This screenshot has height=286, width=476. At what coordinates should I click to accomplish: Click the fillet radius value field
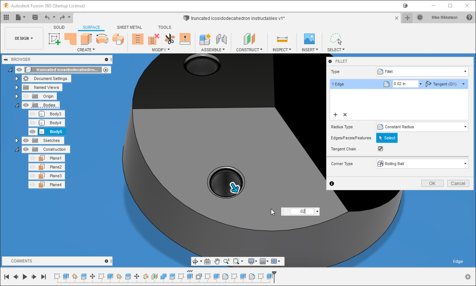(x=405, y=84)
